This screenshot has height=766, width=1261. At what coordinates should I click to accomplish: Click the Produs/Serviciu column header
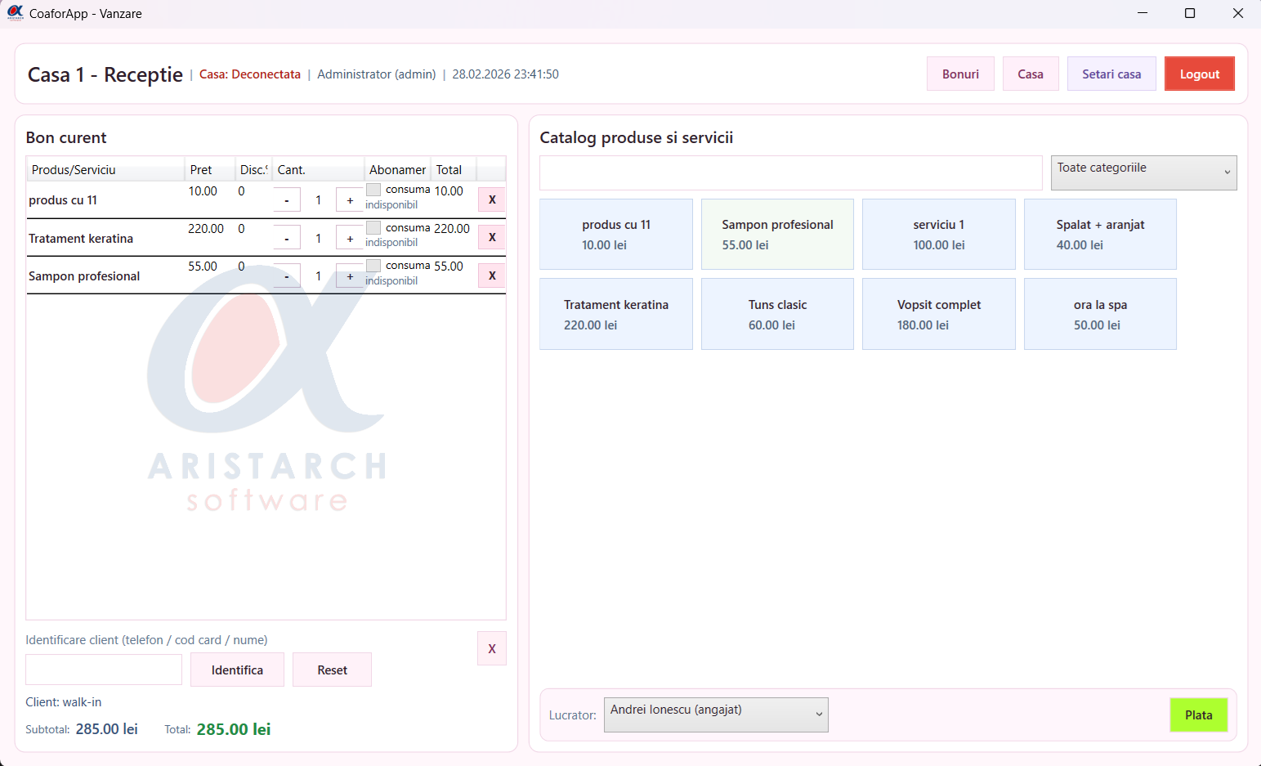(x=105, y=169)
